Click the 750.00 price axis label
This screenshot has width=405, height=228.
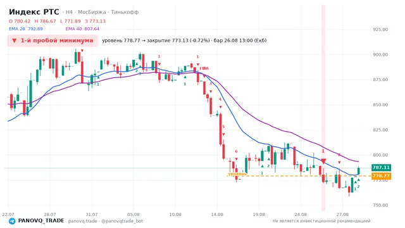click(380, 205)
